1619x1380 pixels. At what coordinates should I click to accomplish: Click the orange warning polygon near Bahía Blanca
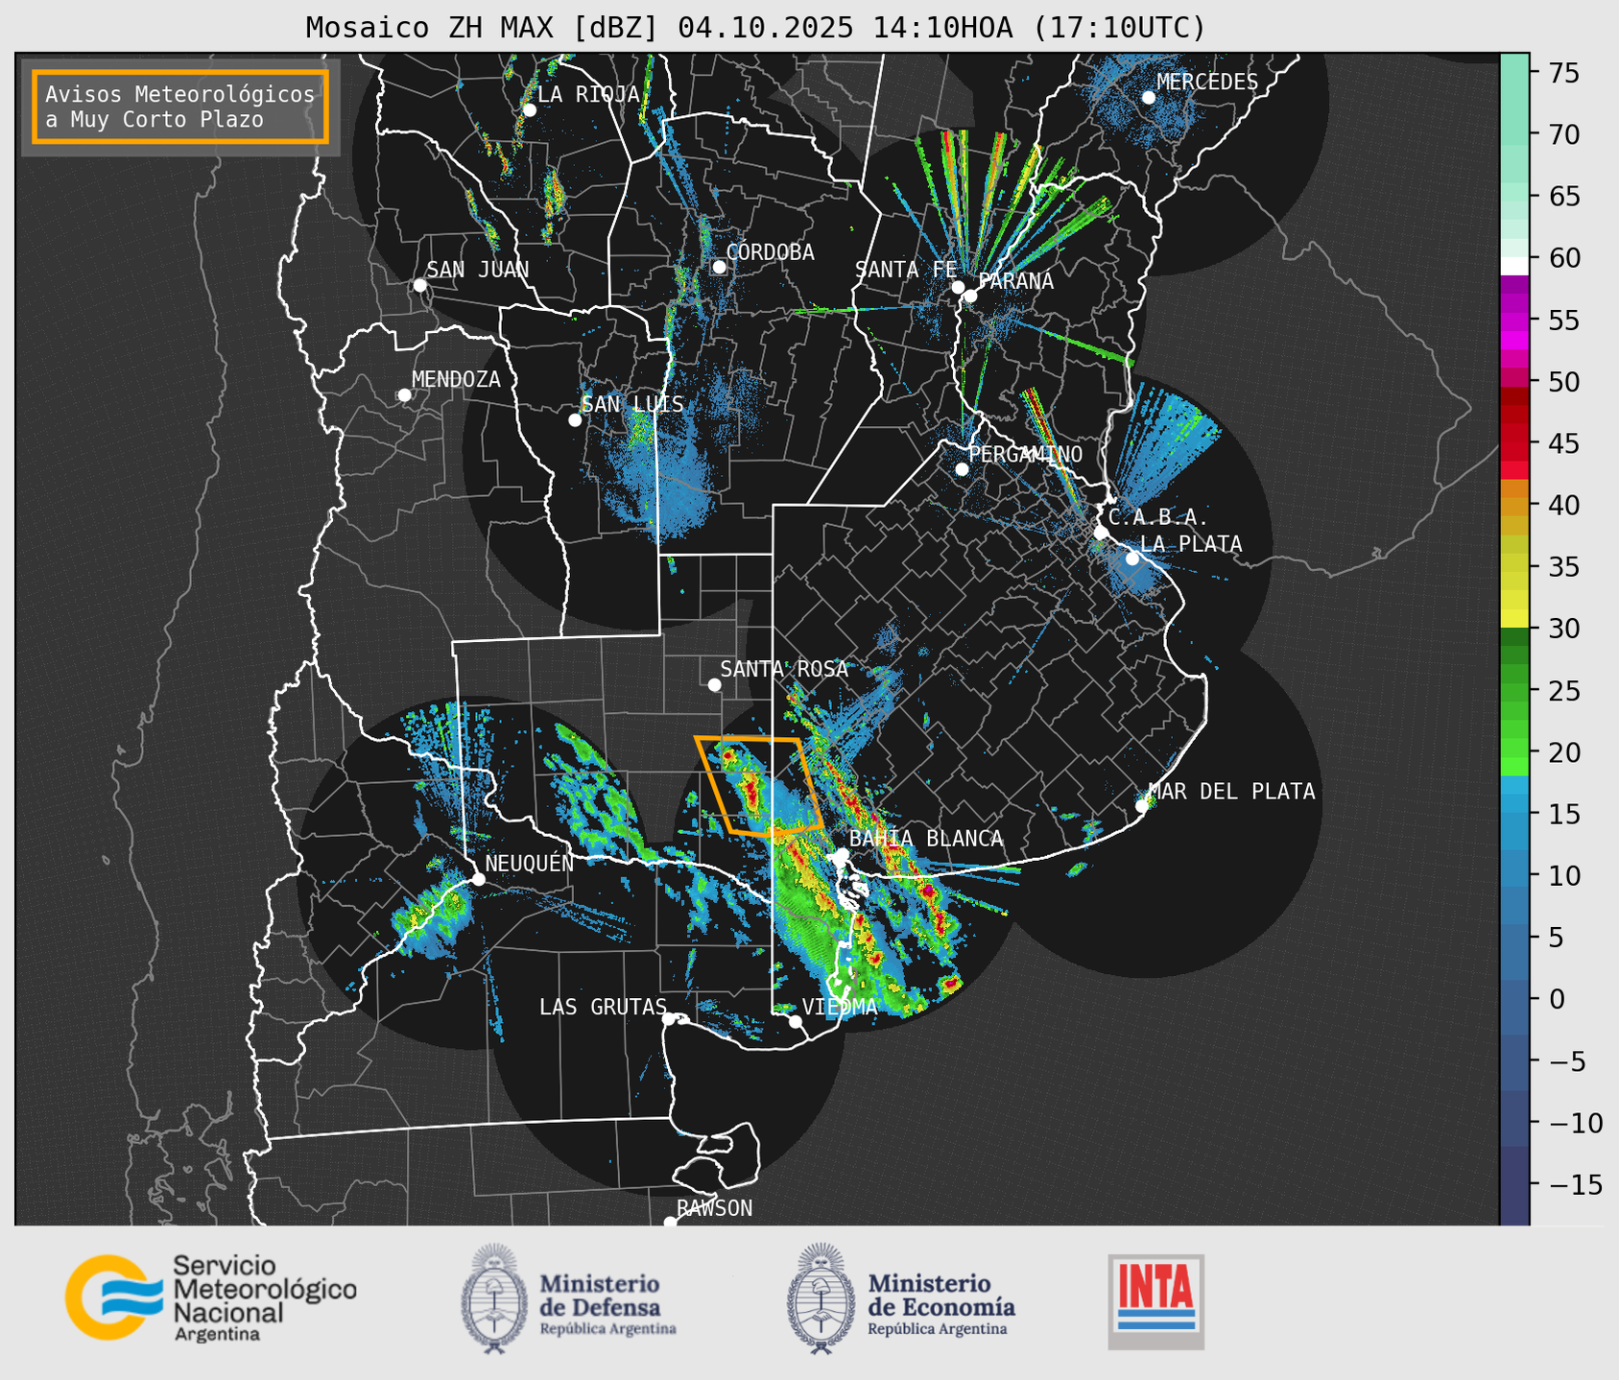[x=759, y=786]
